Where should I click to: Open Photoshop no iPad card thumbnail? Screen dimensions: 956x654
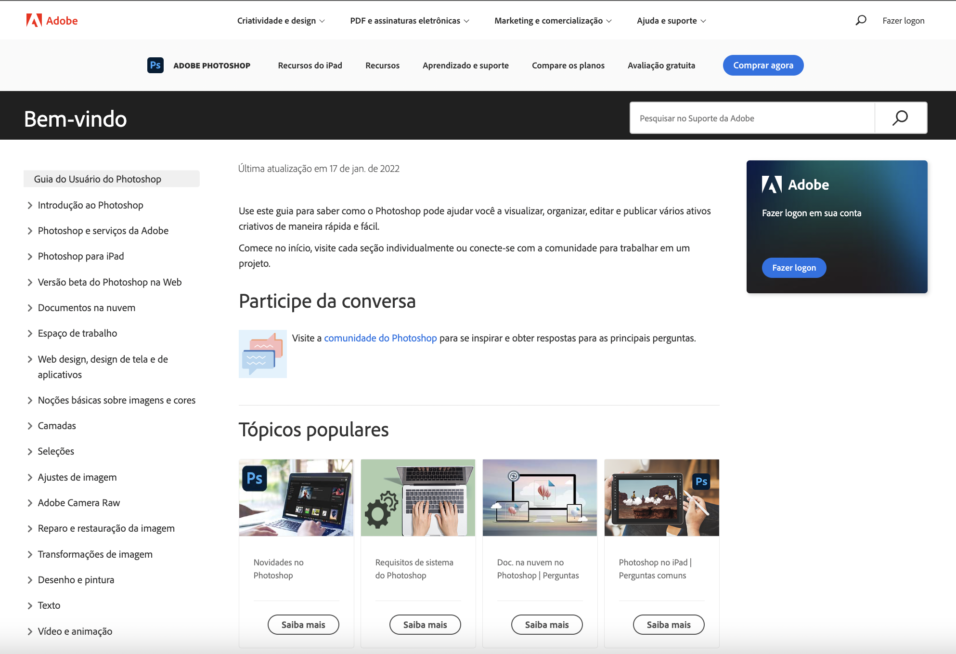[661, 497]
